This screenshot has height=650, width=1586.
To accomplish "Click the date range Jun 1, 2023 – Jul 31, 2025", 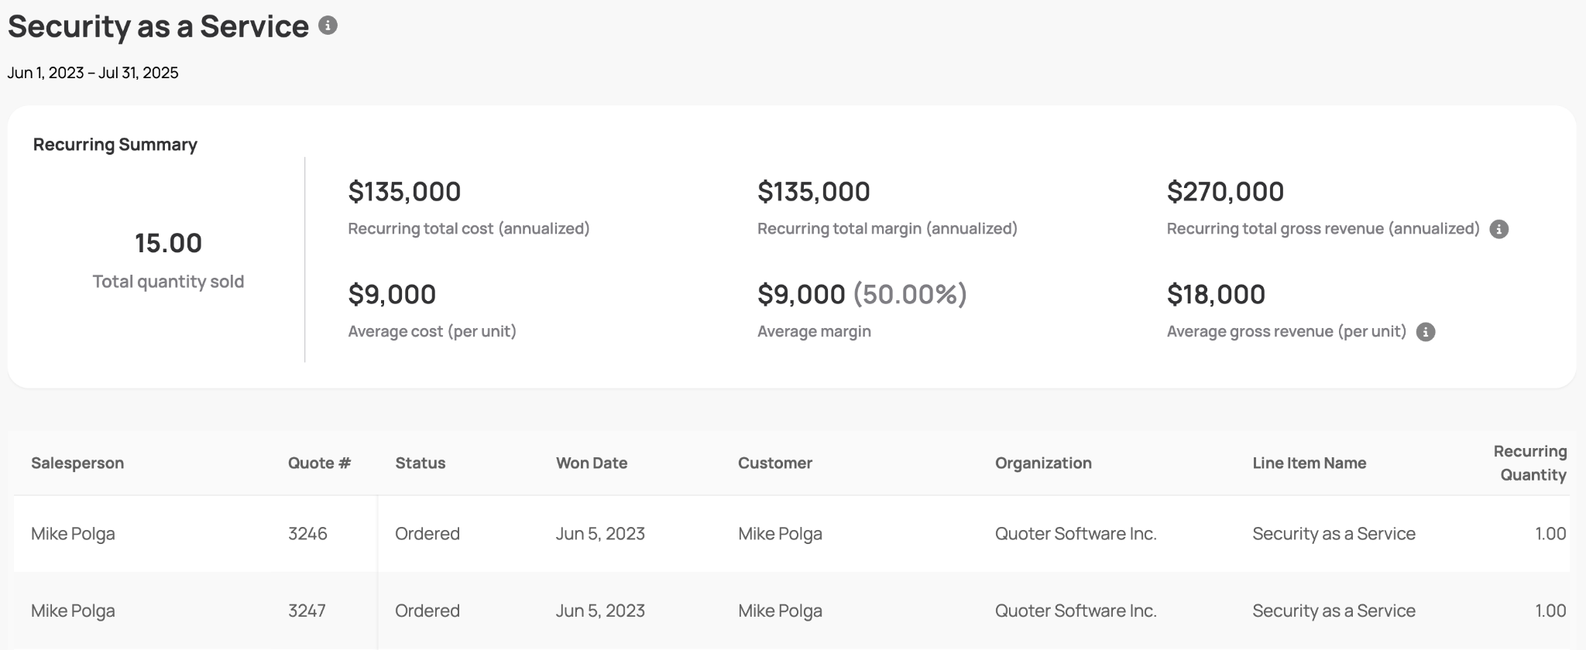I will click(93, 73).
